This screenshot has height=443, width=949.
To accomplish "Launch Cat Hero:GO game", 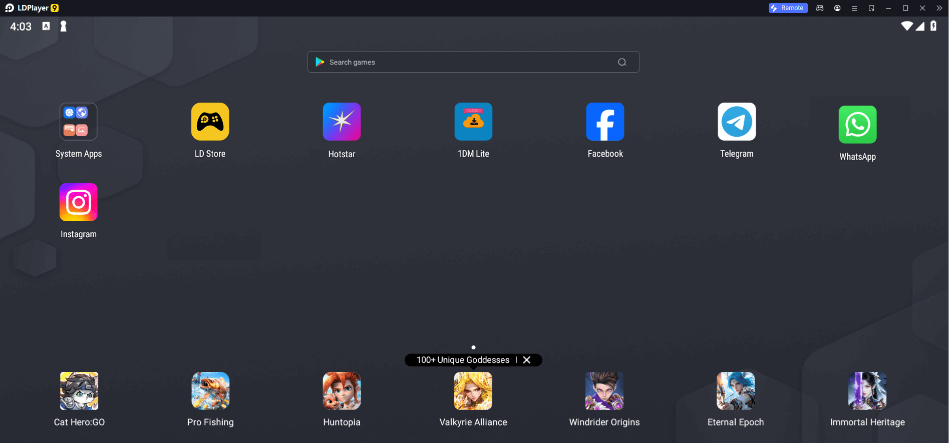I will click(79, 391).
